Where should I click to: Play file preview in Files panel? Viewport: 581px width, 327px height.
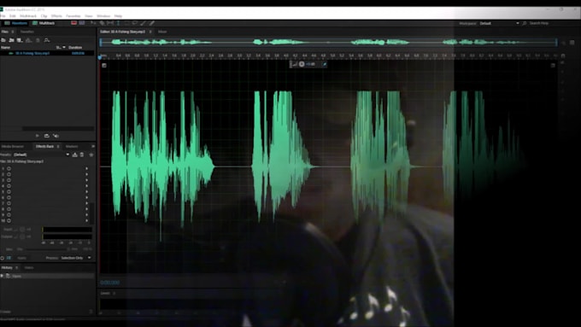[x=37, y=136]
